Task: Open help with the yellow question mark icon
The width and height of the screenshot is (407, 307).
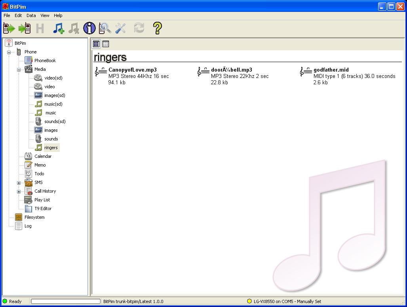Action: 157,28
